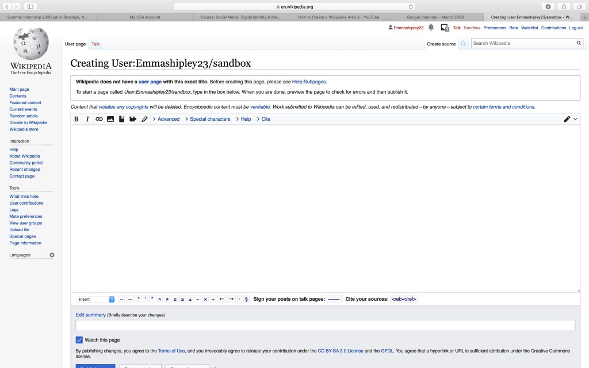The height and width of the screenshot is (368, 589).
Task: Go to Random article in sidebar
Action: point(24,116)
